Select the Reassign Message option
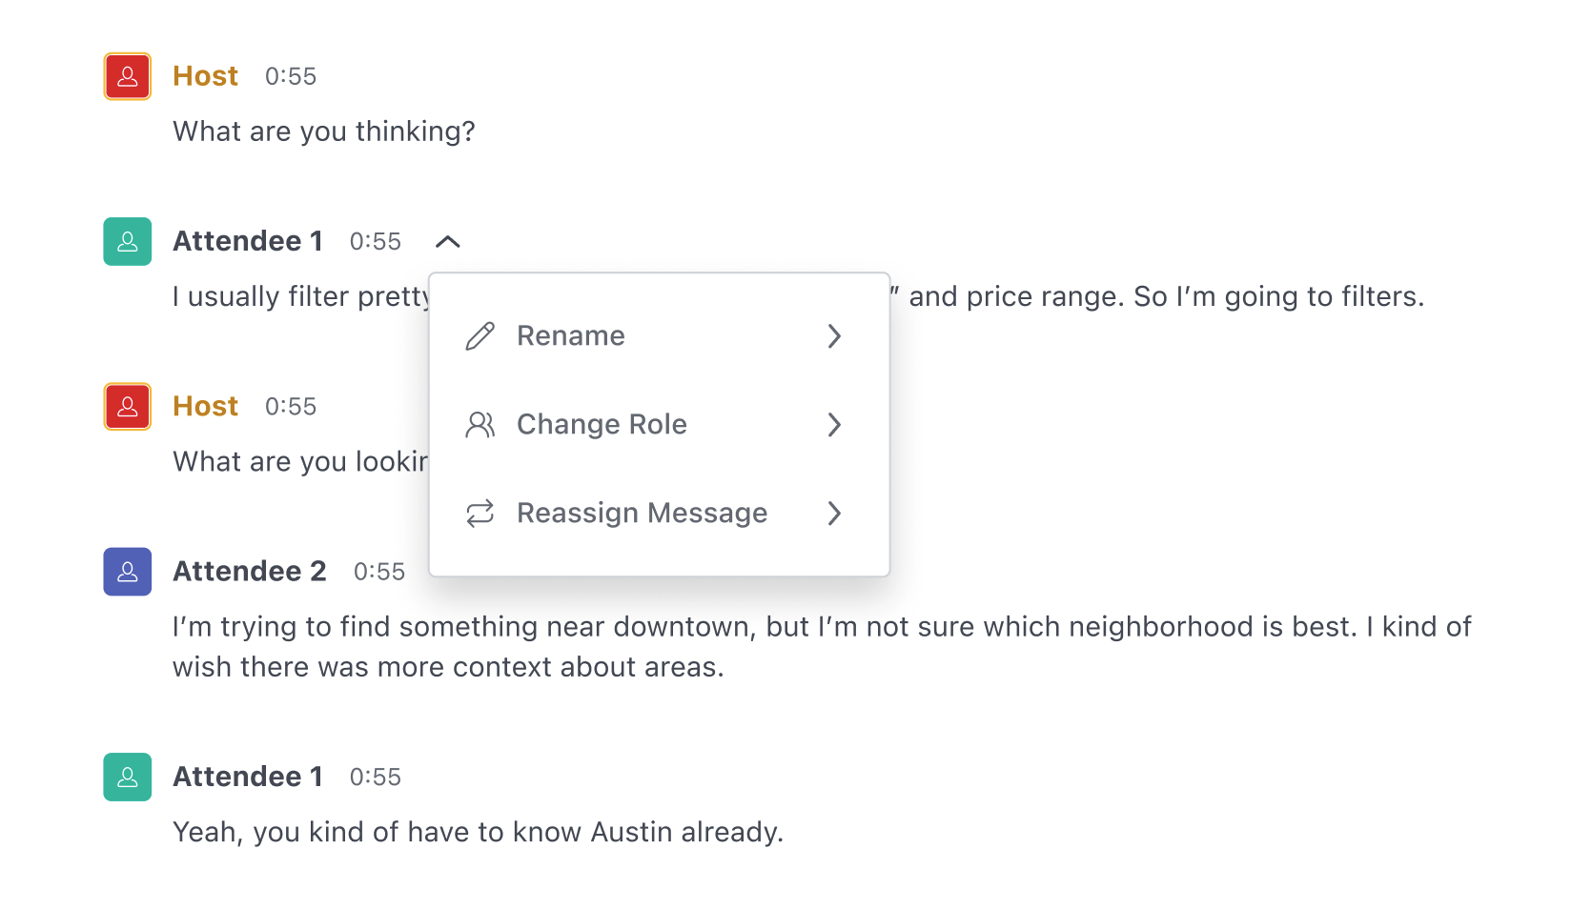 coord(659,513)
